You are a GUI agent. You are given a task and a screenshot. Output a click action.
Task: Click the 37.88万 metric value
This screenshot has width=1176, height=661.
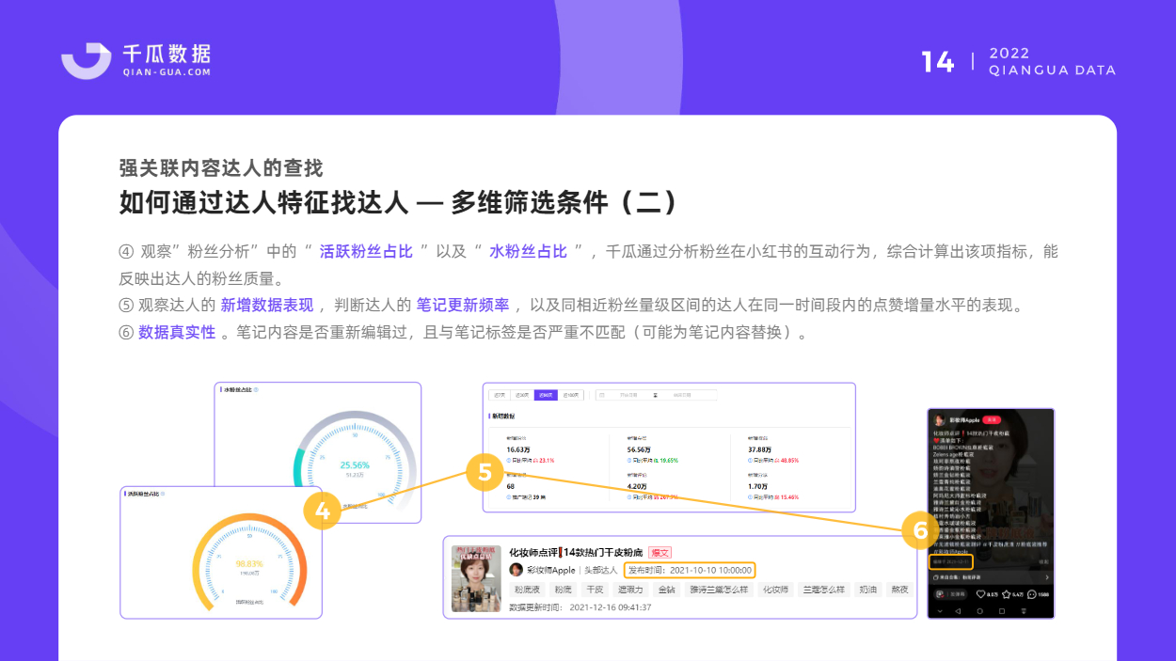[x=759, y=449]
